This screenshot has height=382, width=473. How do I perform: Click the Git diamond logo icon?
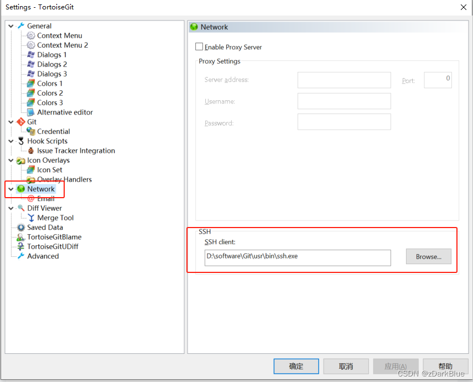[x=21, y=122]
